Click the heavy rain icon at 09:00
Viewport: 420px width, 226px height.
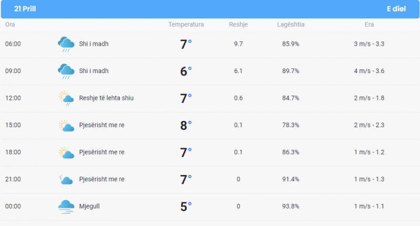pos(66,71)
